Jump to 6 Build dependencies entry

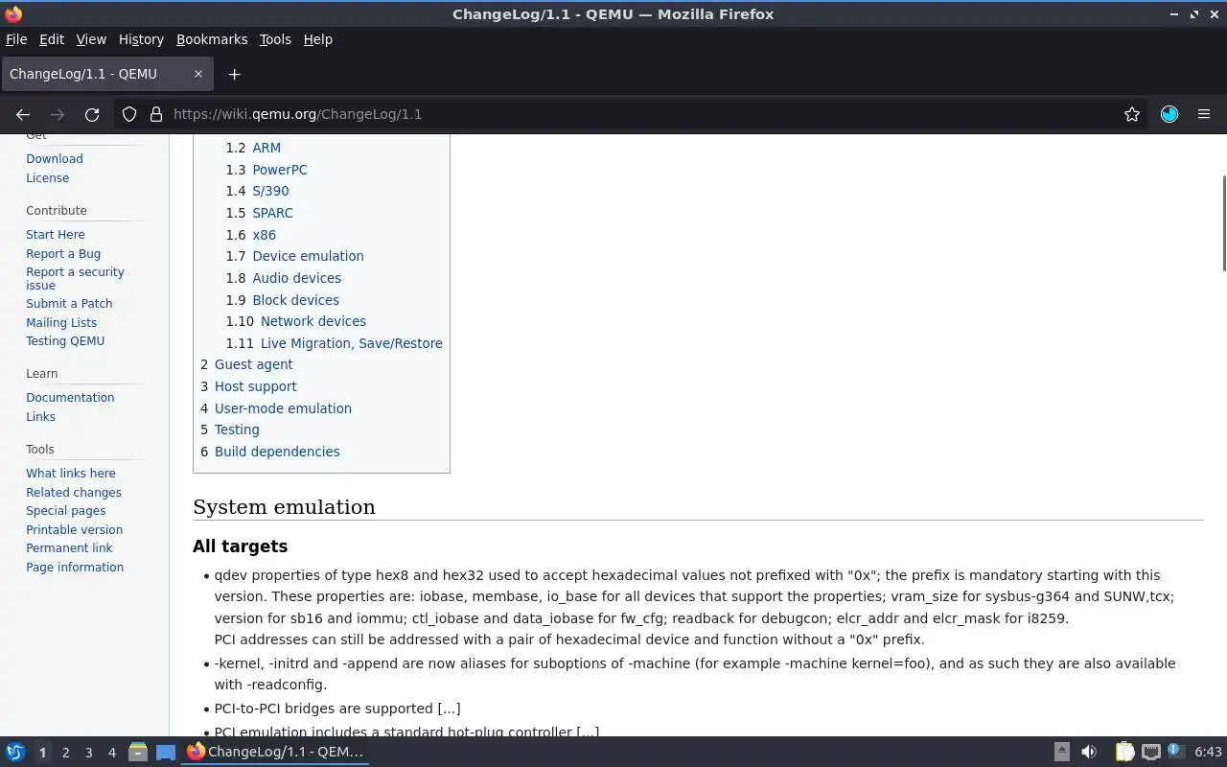270,452
